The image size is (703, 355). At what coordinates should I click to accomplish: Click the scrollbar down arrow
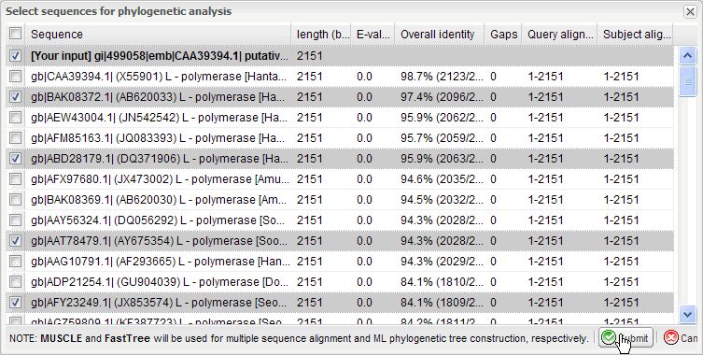pos(687,314)
